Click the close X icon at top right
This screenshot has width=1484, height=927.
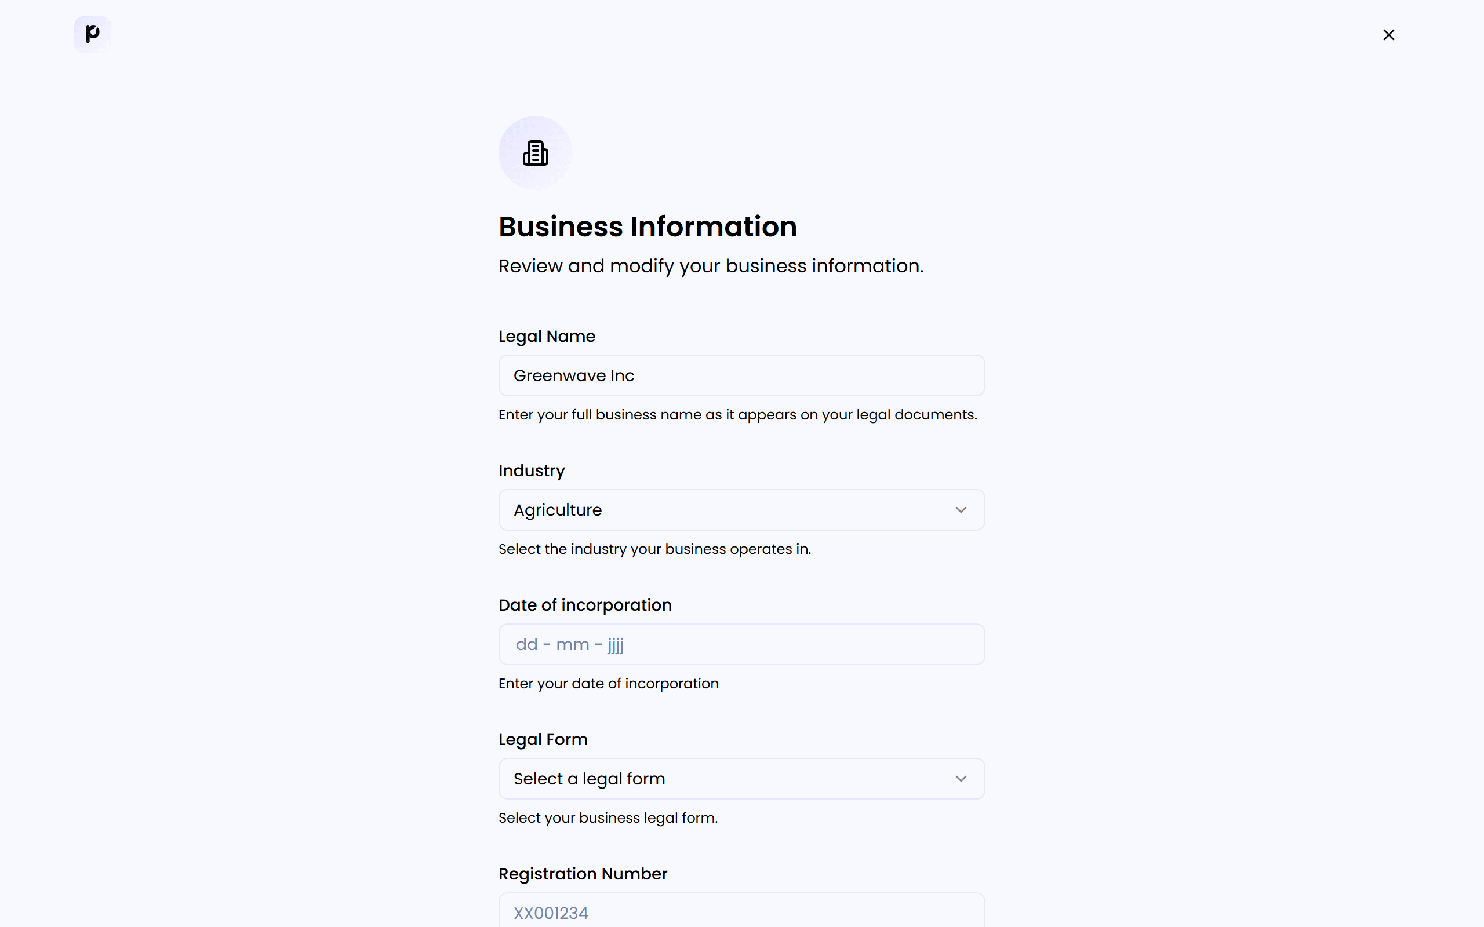point(1388,34)
